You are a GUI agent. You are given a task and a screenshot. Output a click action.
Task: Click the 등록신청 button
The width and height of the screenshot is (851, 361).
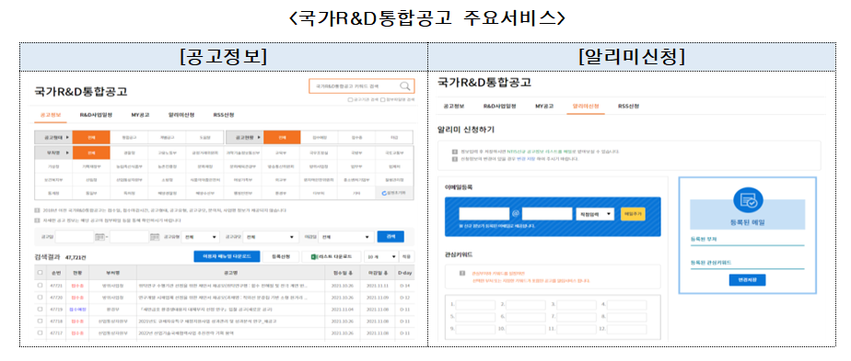[x=281, y=256]
